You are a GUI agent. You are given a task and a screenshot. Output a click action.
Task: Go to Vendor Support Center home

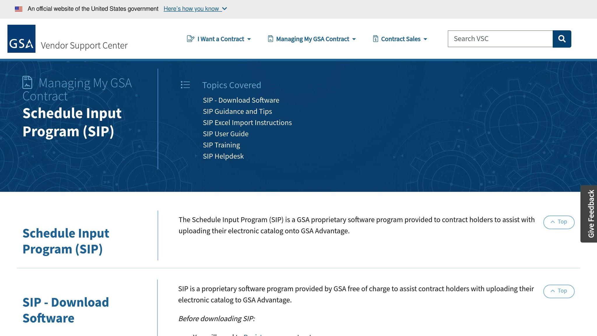[84, 45]
